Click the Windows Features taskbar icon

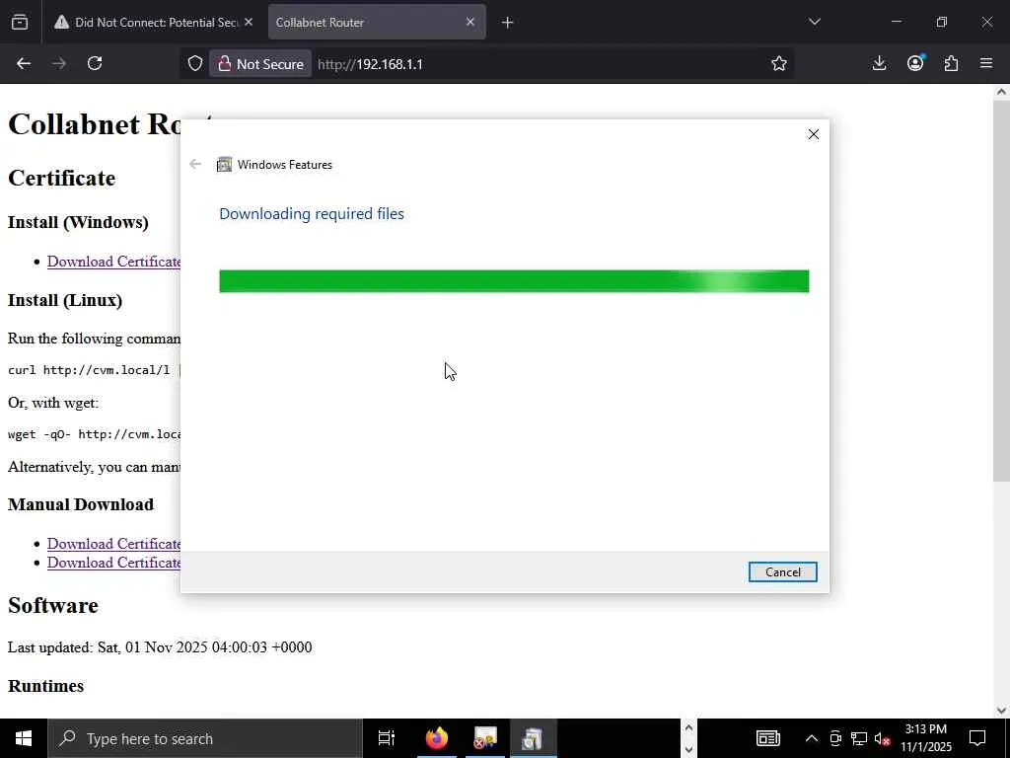[x=533, y=738]
